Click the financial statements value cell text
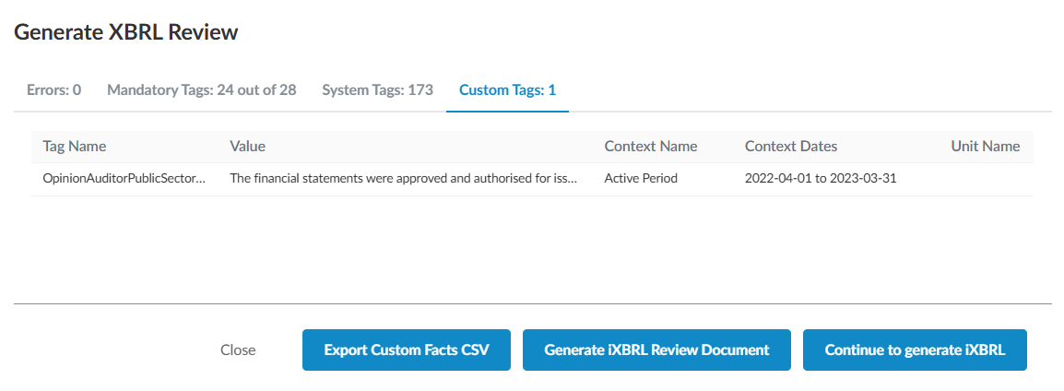The image size is (1064, 391). (x=403, y=179)
